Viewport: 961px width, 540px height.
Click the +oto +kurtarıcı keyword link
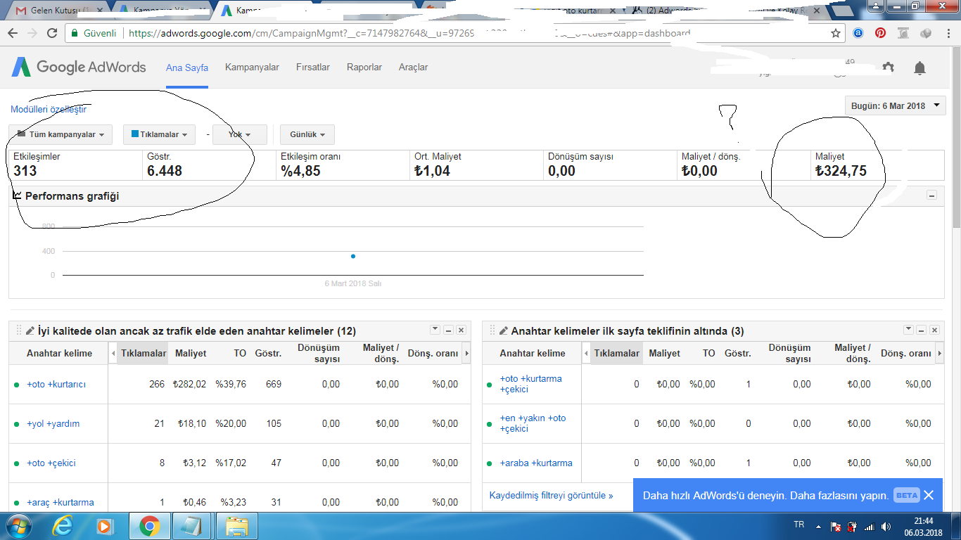pyautogui.click(x=56, y=384)
